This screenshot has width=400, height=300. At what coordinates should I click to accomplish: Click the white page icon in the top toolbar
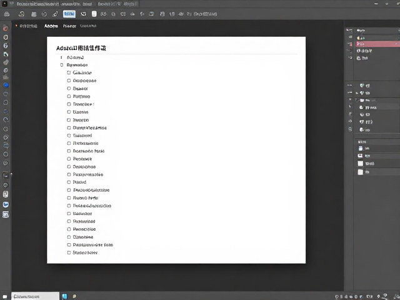94,14
